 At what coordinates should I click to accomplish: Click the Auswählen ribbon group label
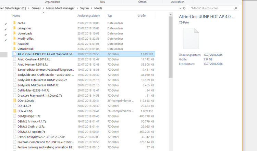[178, 2]
